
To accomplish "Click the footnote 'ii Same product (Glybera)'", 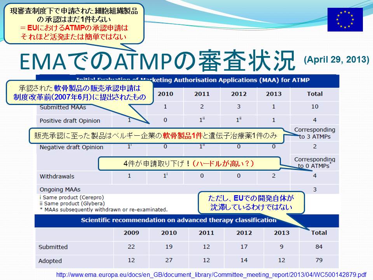I will click(72, 203).
